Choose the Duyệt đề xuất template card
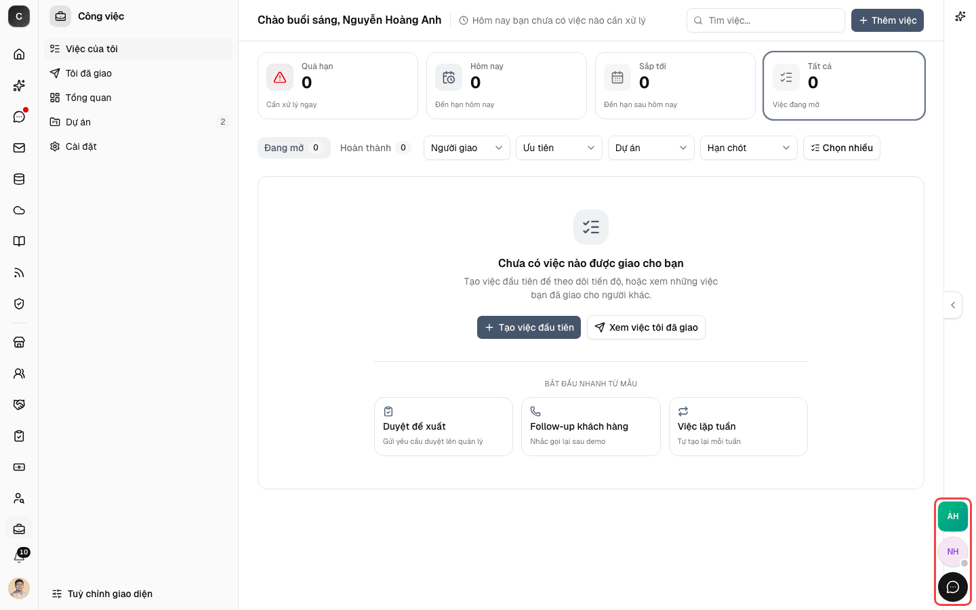976x610 pixels. 443,426
